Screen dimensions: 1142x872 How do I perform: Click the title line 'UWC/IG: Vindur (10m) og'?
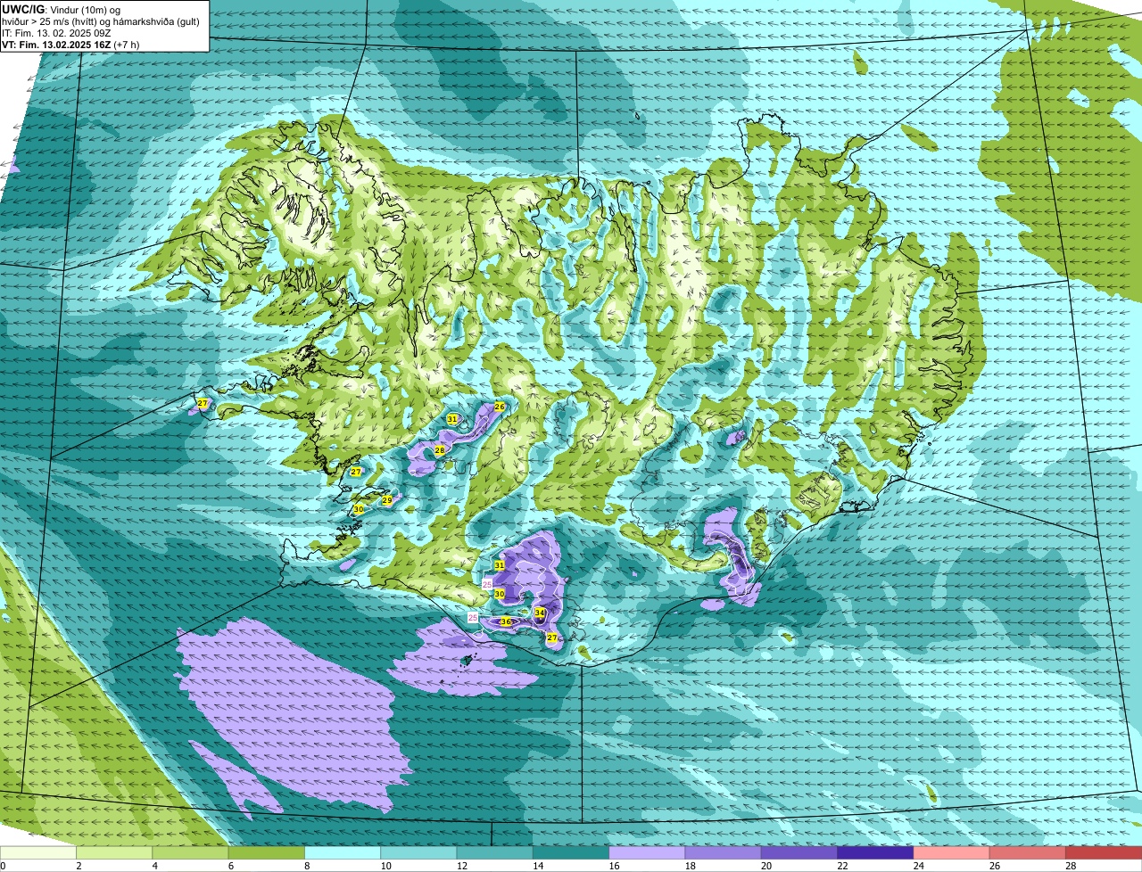[62, 9]
